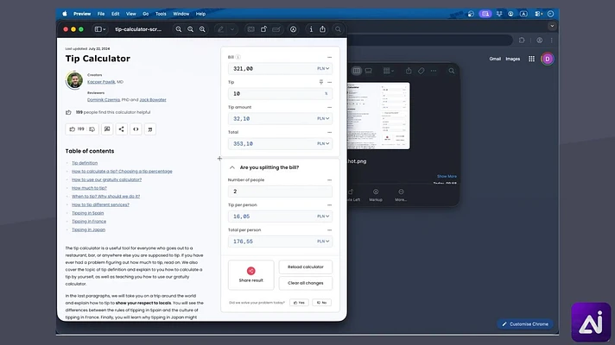Open the highlight color dropdown arrow
This screenshot has width=615, height=345.
click(x=232, y=29)
